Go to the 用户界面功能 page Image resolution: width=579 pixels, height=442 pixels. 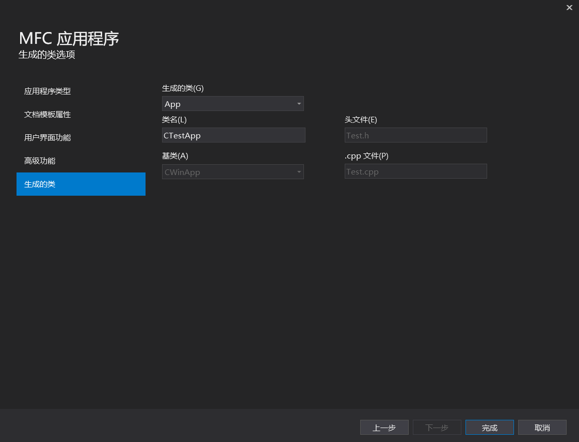(x=47, y=137)
